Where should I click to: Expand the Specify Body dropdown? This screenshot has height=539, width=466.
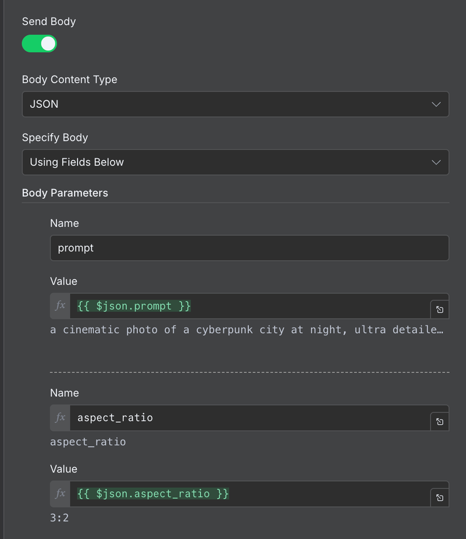[x=235, y=162]
